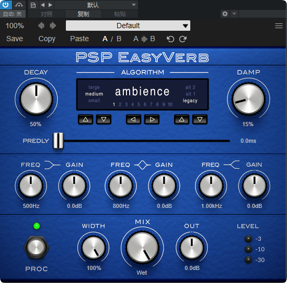Select algorithm number 10
This screenshot has height=283, width=287.
pos(170,104)
